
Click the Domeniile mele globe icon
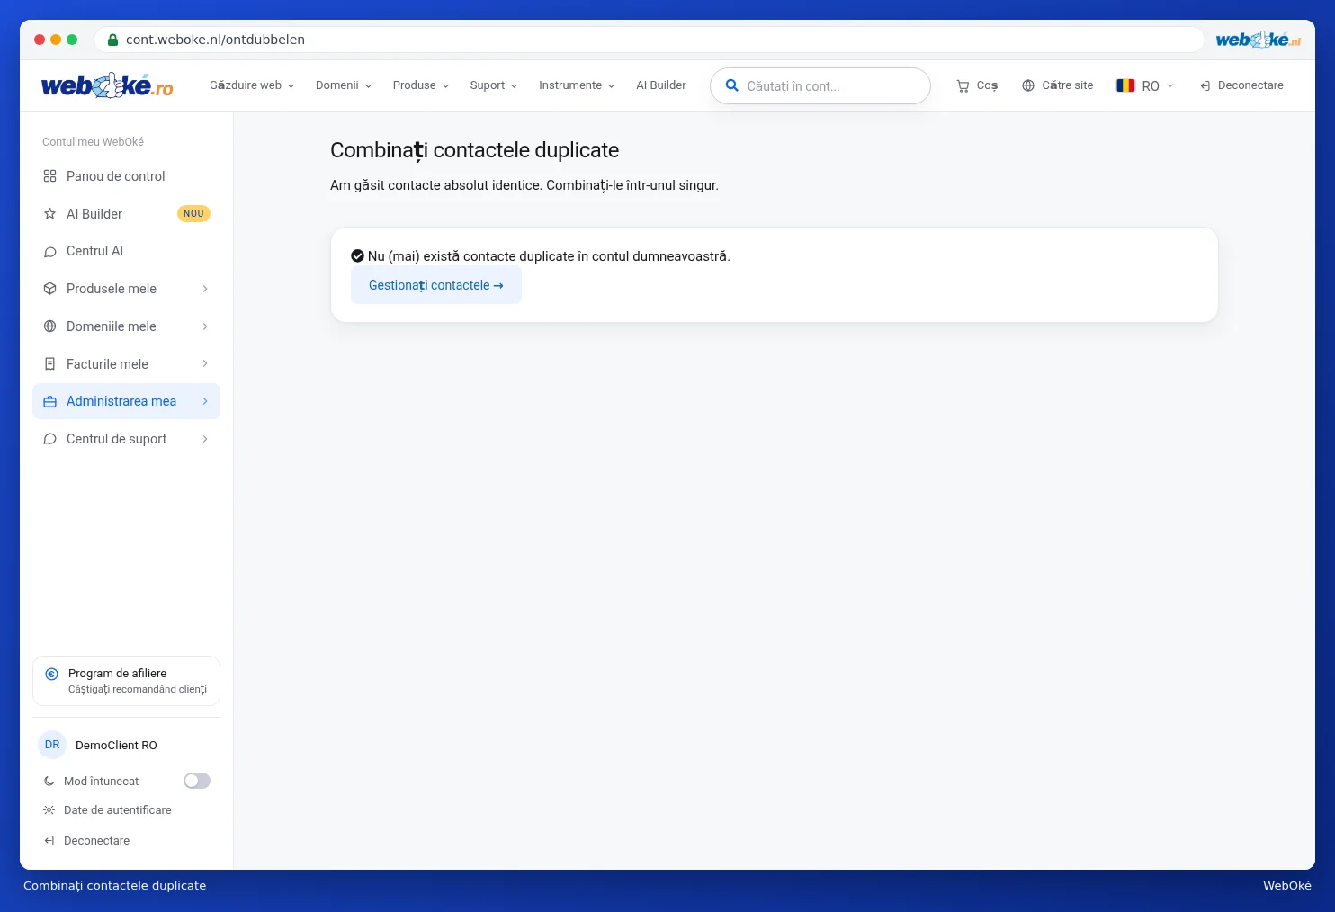click(x=50, y=326)
